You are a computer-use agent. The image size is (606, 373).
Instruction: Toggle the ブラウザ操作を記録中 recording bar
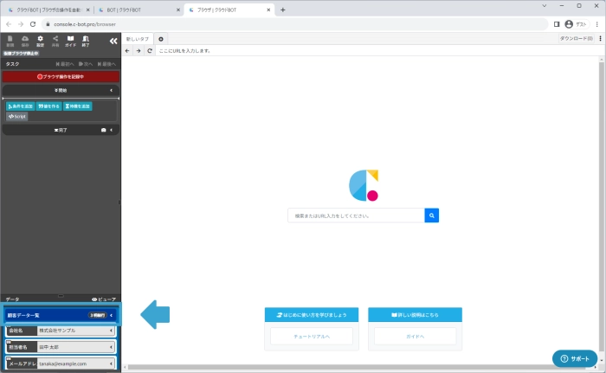(61, 76)
